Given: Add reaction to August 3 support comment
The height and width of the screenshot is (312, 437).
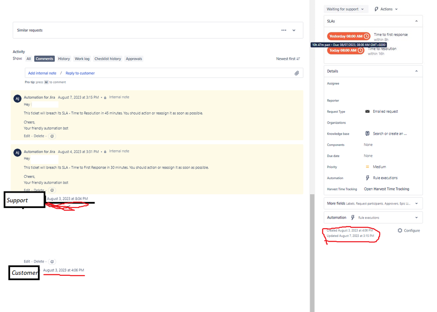Looking at the screenshot, I should point(52,262).
